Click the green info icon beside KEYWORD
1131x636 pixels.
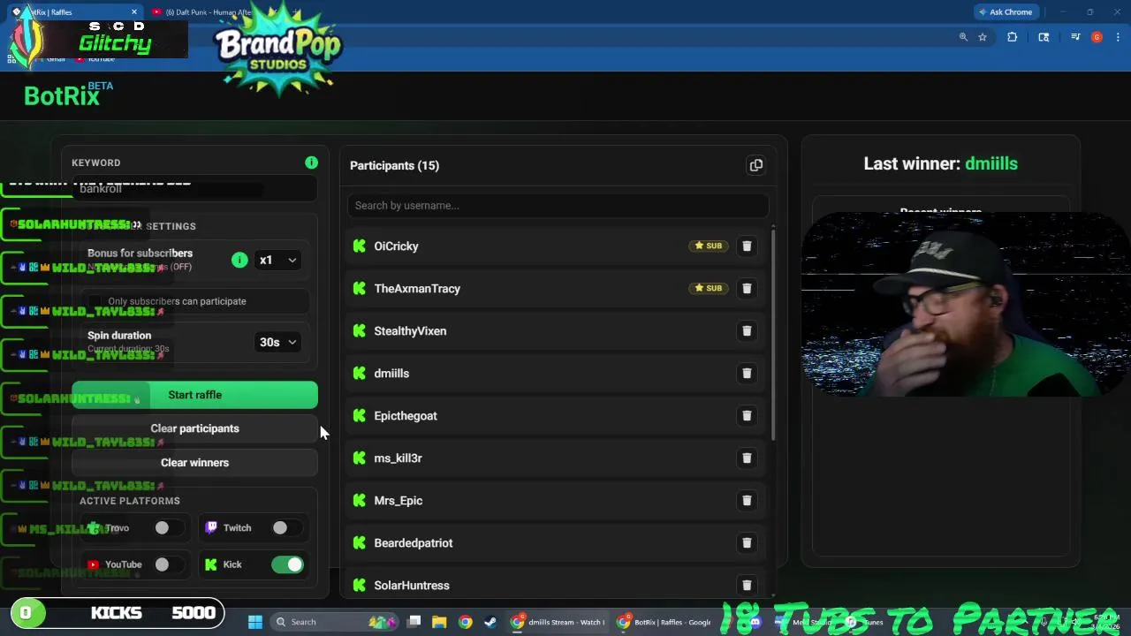(x=311, y=163)
